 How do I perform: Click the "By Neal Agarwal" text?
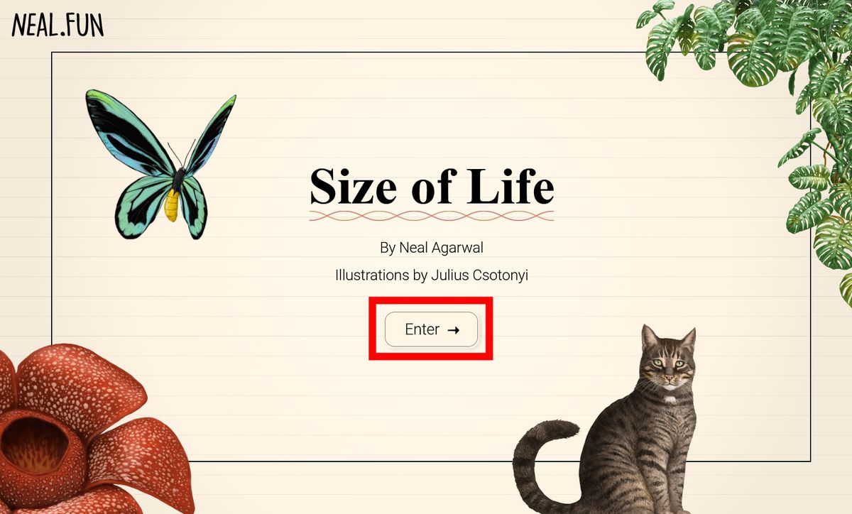[432, 248]
